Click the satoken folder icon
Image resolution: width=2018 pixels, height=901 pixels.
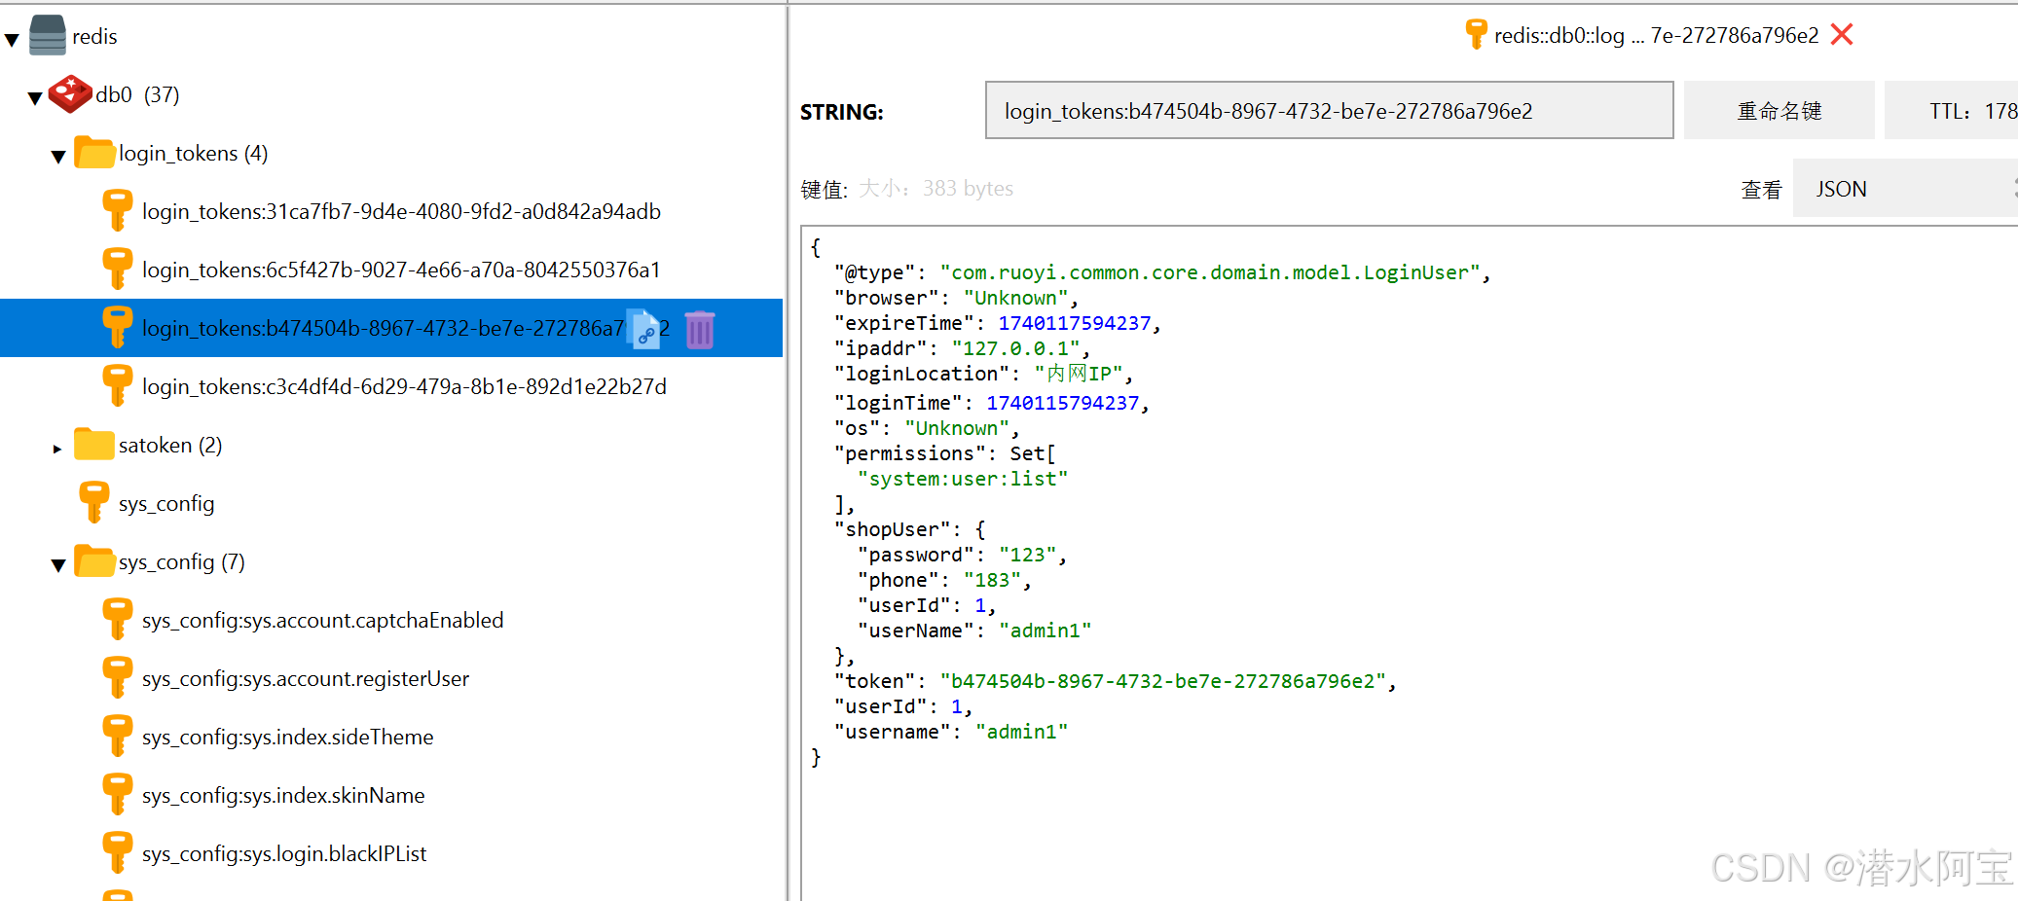93,444
